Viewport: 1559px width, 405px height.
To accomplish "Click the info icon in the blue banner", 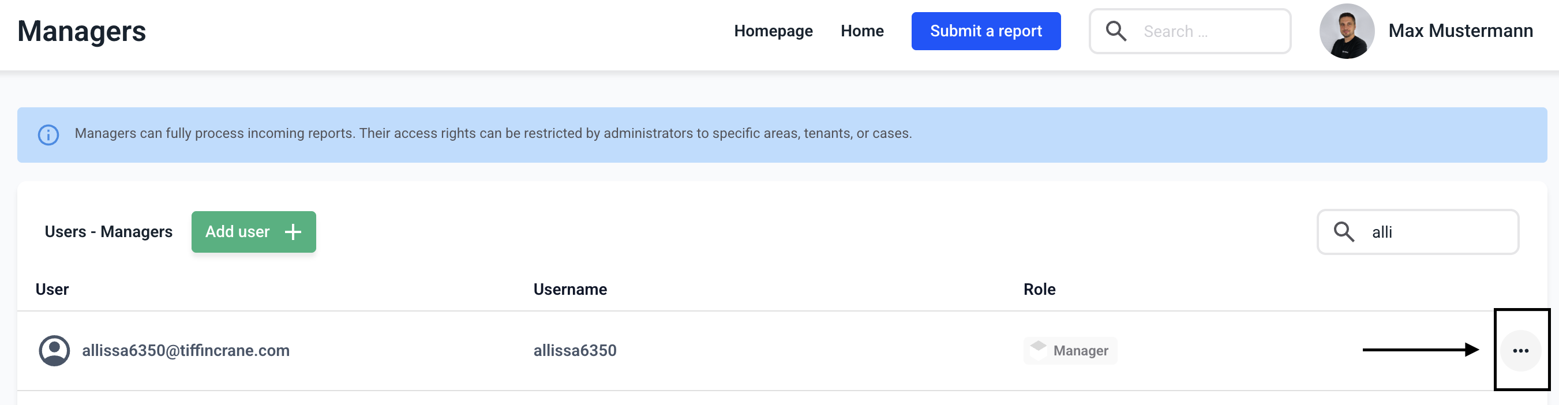I will (x=48, y=134).
